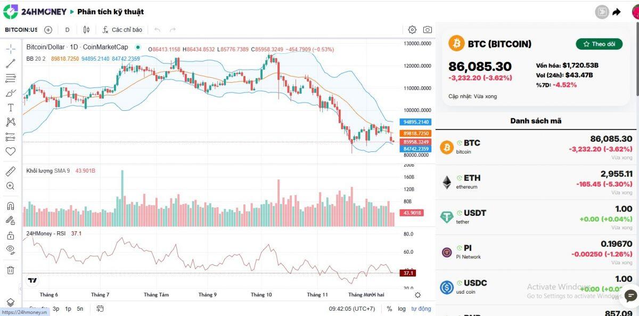Select USDC usd coin row in list
Image resolution: width=639 pixels, height=316 pixels.
coord(537,287)
